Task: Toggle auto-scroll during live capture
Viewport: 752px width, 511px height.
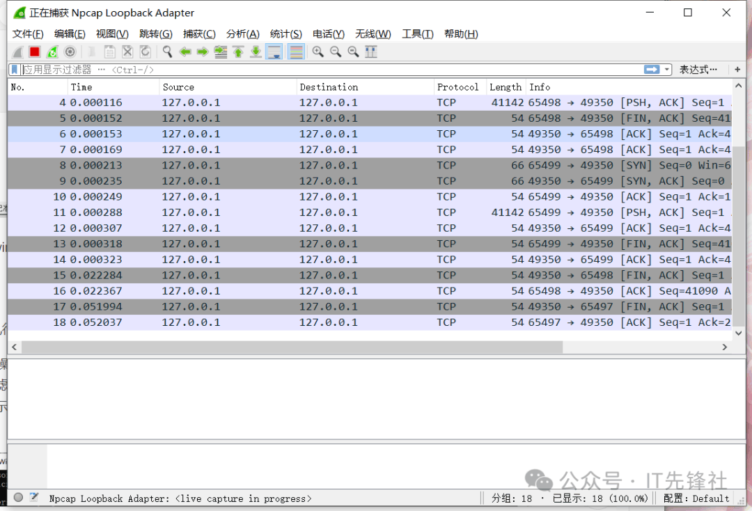Action: coord(274,52)
